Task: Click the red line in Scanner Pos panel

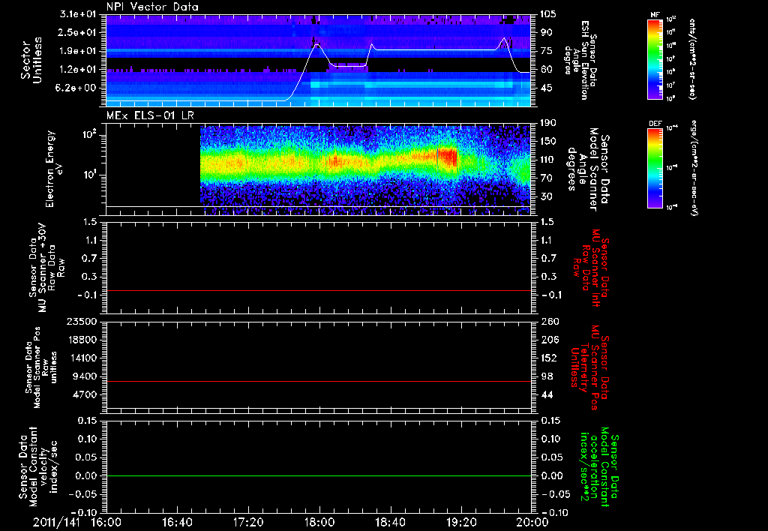Action: point(318,381)
